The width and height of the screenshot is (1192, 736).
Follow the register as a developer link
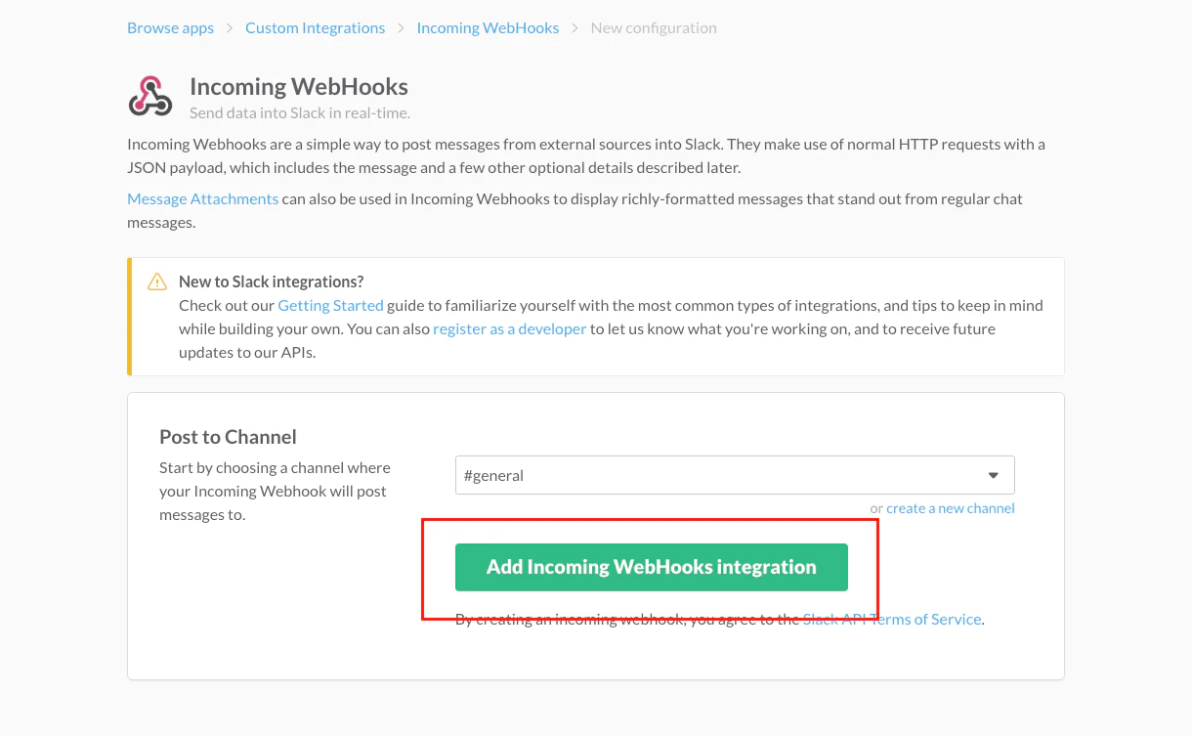pos(510,328)
